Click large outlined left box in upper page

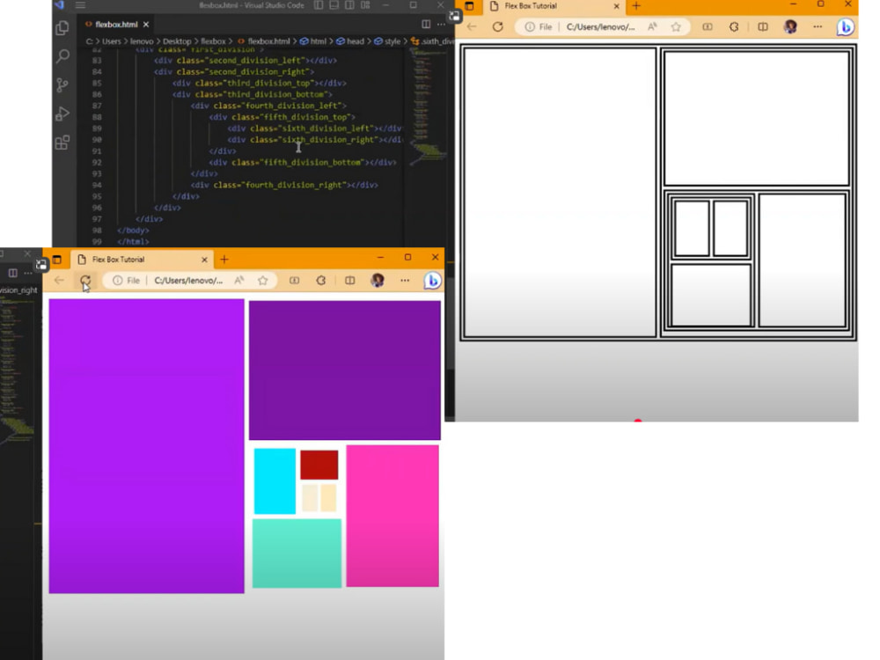tap(560, 193)
